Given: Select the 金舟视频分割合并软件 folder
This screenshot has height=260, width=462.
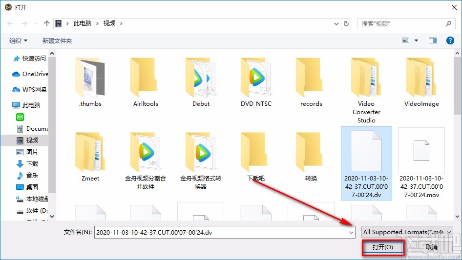Looking at the screenshot, I should [146, 161].
